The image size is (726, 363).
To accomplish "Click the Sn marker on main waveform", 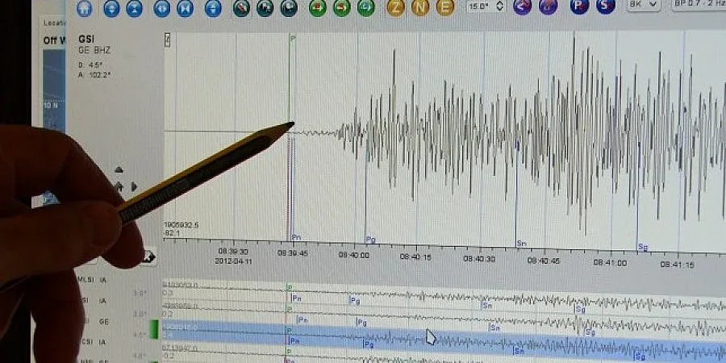I will click(x=521, y=242).
